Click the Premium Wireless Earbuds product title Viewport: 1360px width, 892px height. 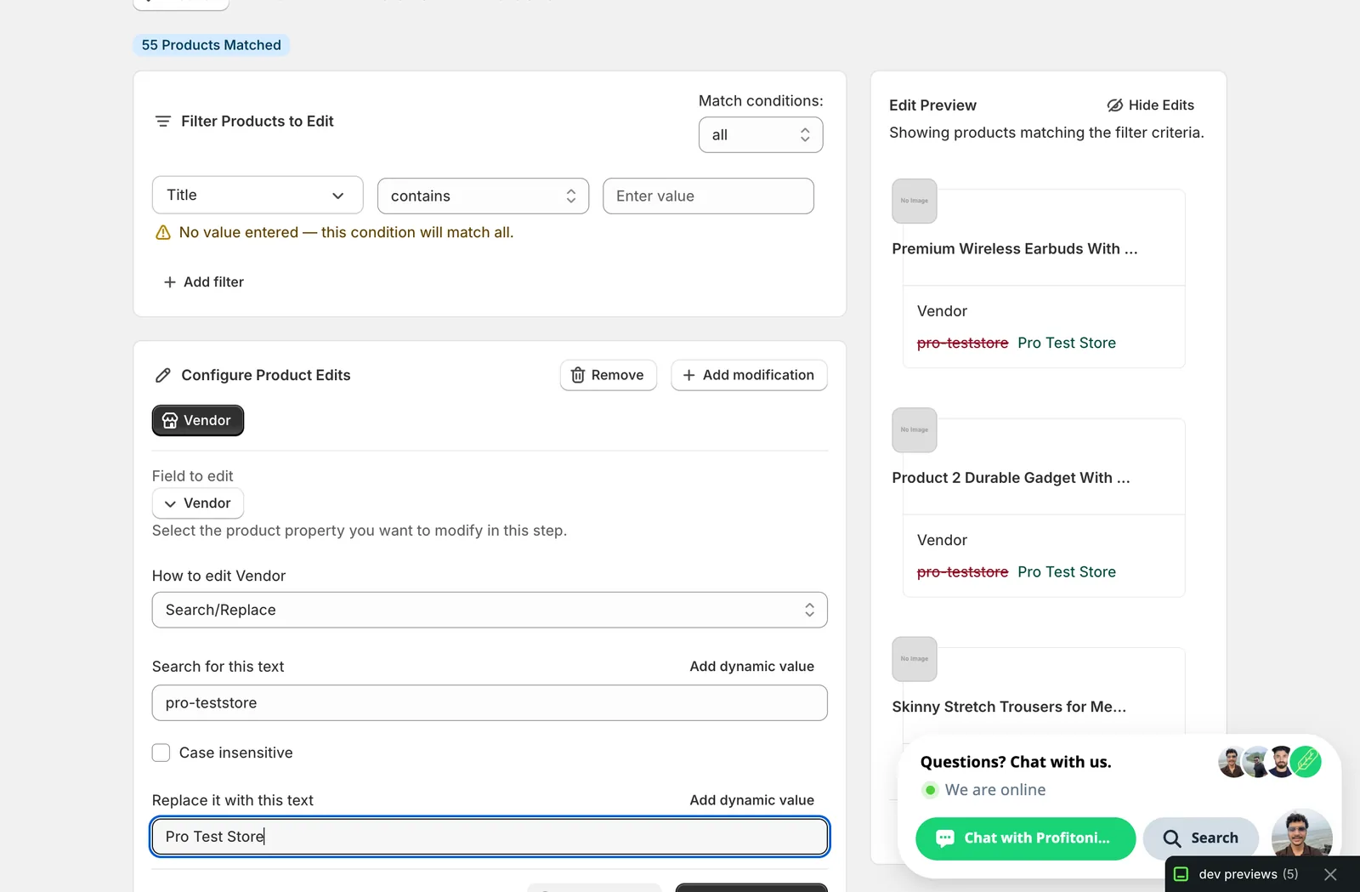point(1015,249)
